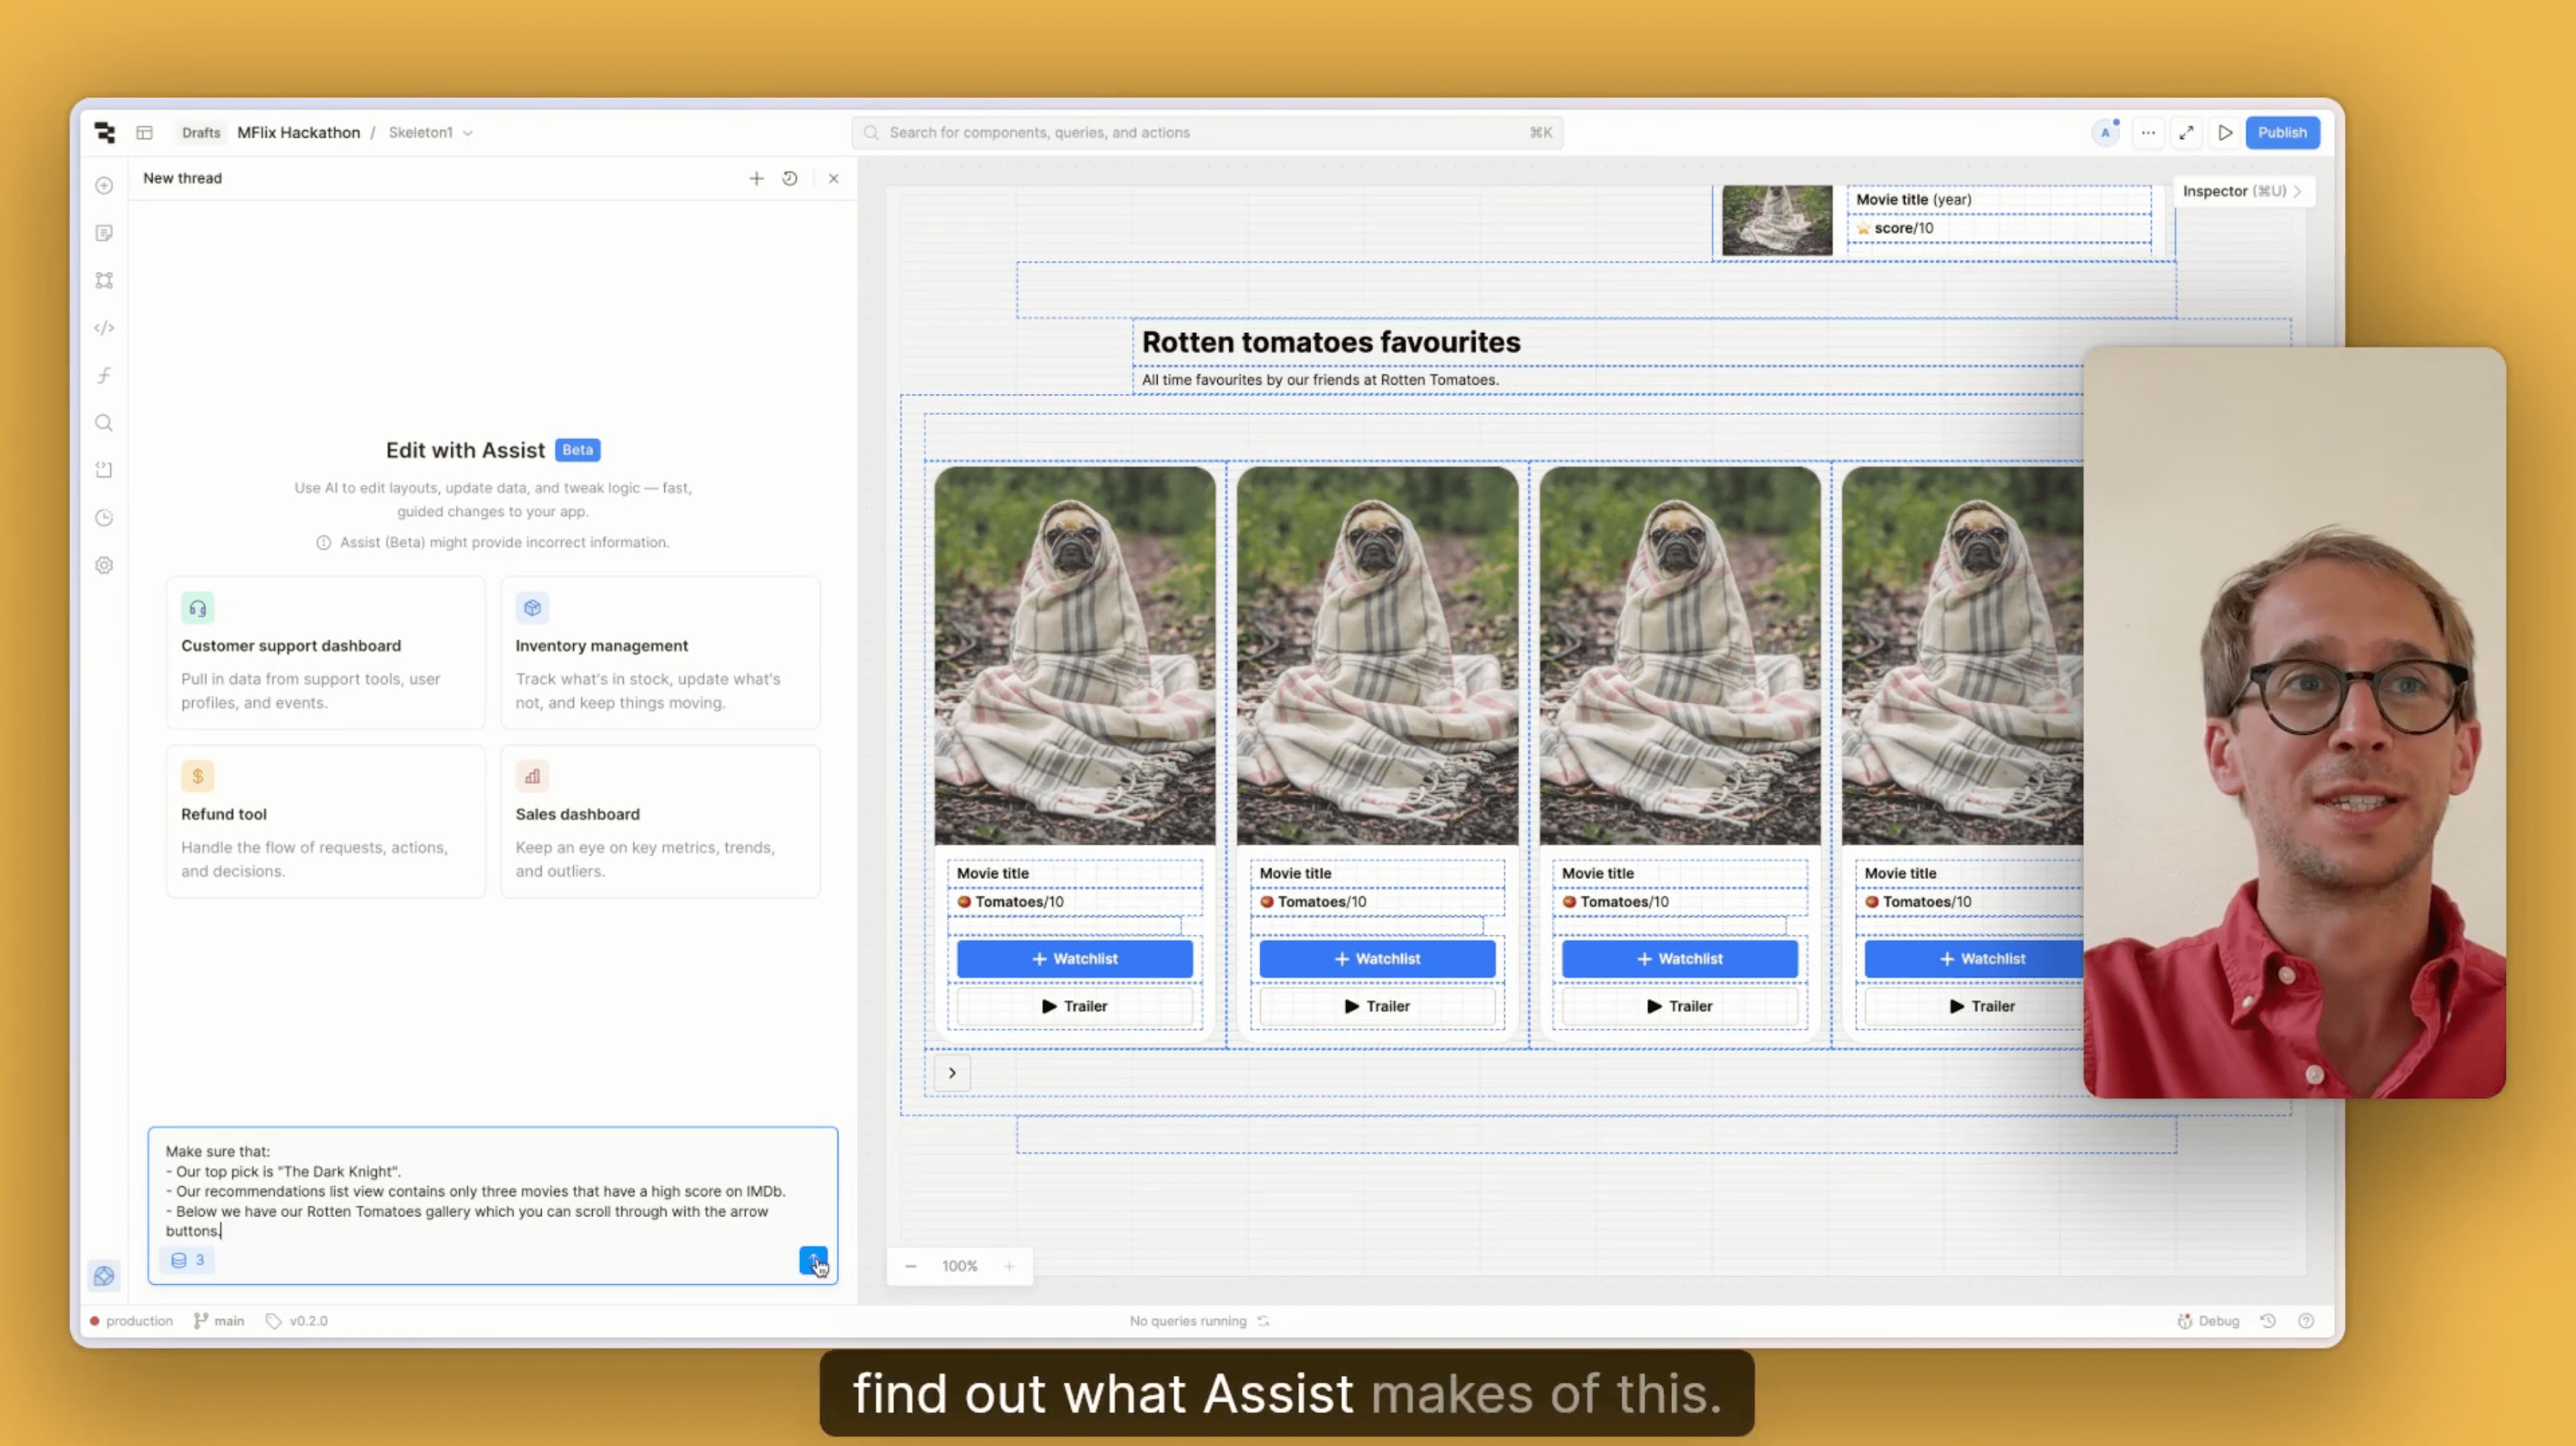Viewport: 2576px width, 1446px height.
Task: Expand the Inspector panel chevron
Action: (x=2298, y=191)
